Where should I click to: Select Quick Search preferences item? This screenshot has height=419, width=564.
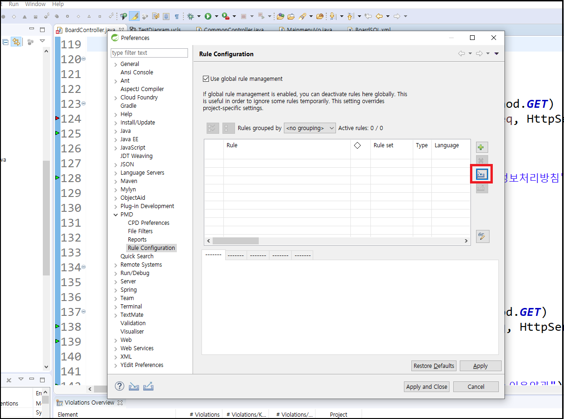point(137,256)
